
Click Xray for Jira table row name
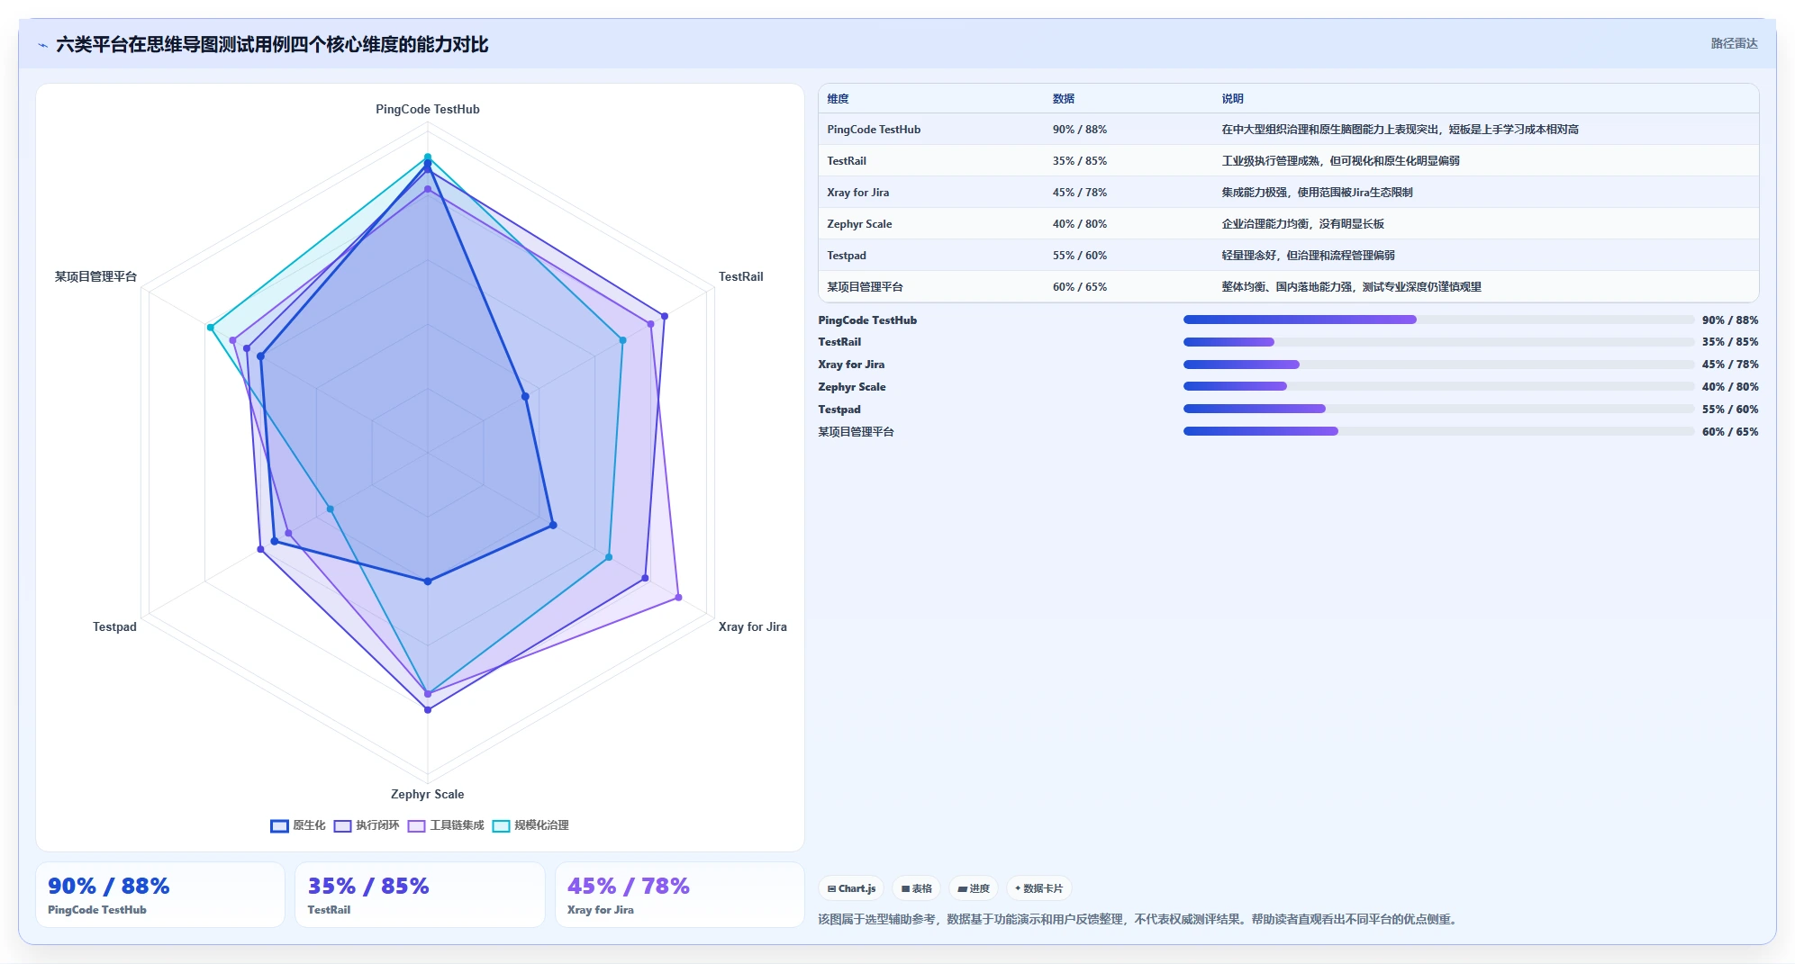tap(858, 193)
